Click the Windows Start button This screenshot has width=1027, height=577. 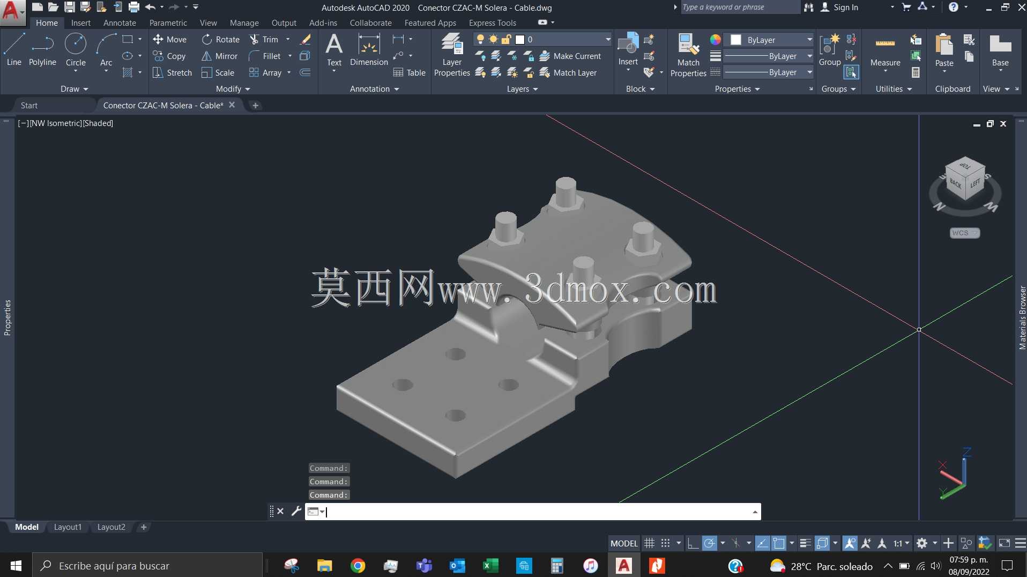click(16, 566)
